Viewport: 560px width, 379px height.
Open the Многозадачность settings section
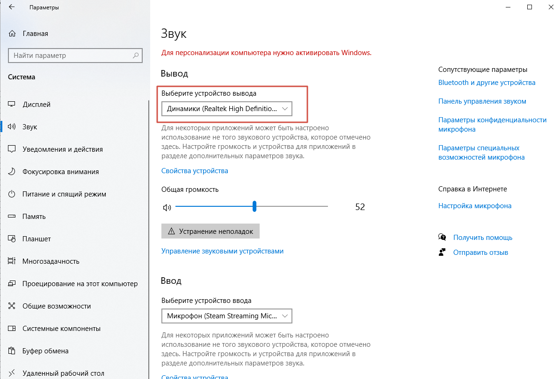click(51, 261)
